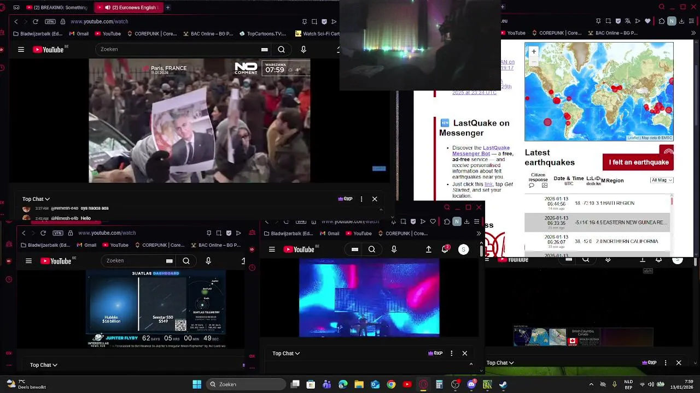Open Watch Sci-Fi Cartoons bookmark

coord(318,33)
